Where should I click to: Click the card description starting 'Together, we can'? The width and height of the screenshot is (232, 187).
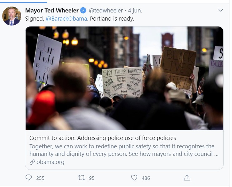124,150
